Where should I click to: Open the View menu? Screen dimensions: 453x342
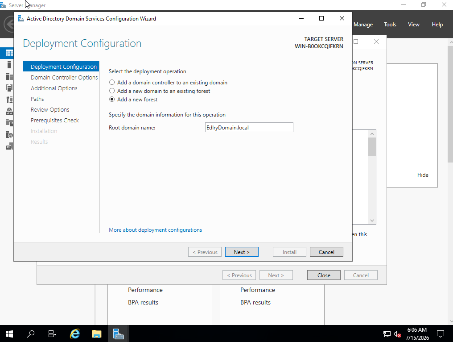[x=413, y=25]
